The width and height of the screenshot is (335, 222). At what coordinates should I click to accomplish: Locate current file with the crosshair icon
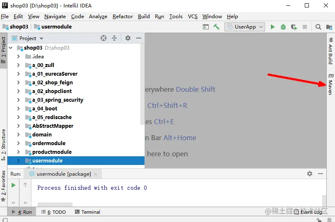coord(104,38)
